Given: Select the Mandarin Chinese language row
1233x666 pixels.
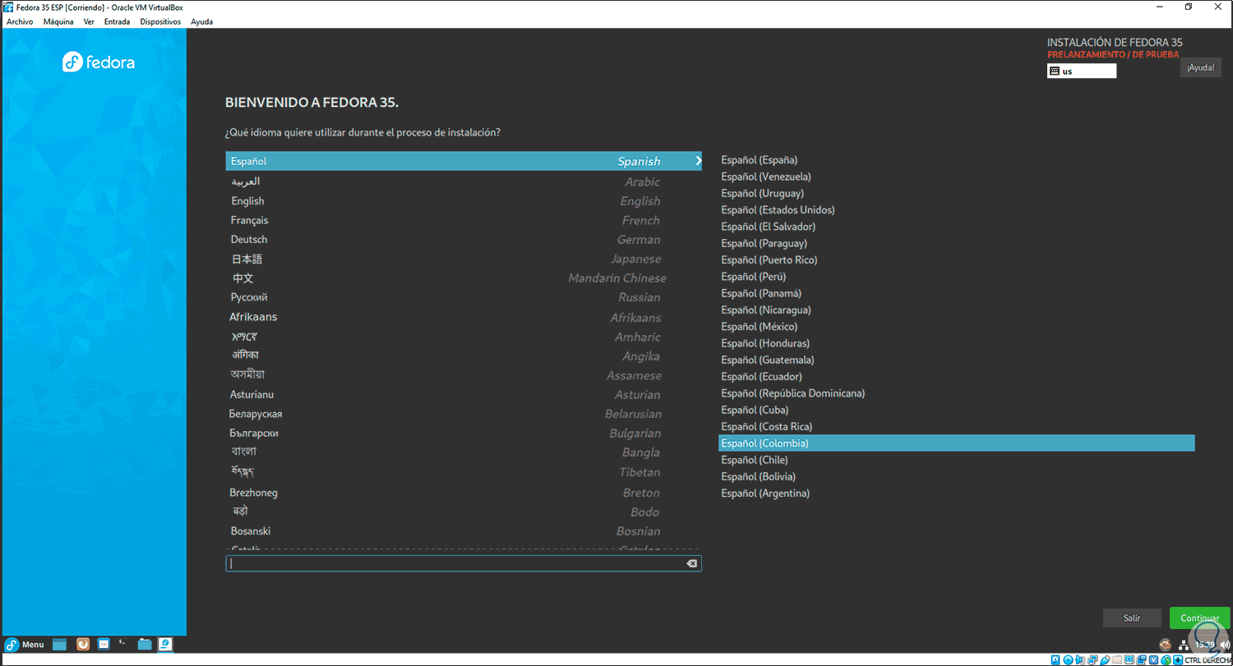Looking at the screenshot, I should pyautogui.click(x=464, y=278).
